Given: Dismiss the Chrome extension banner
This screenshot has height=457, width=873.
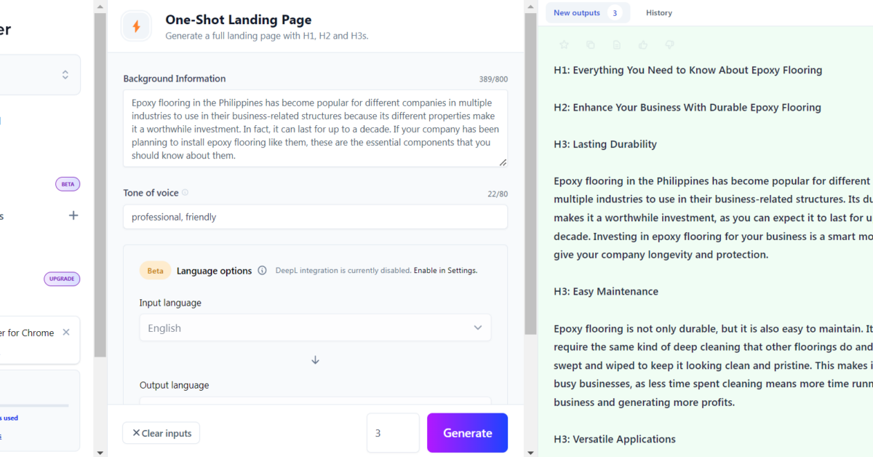Looking at the screenshot, I should tap(66, 333).
